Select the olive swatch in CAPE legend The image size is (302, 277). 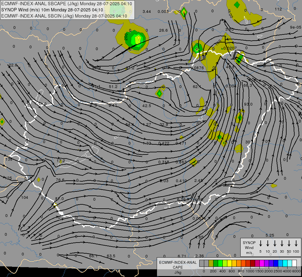pyautogui.click(x=211, y=263)
